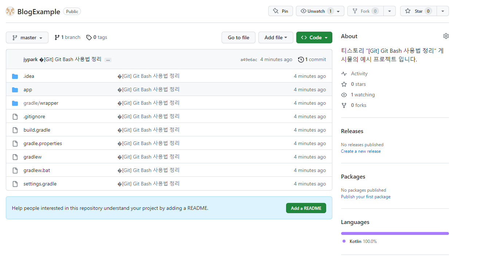The height and width of the screenshot is (256, 504).
Task: Open the green Code dropdown
Action: [314, 37]
